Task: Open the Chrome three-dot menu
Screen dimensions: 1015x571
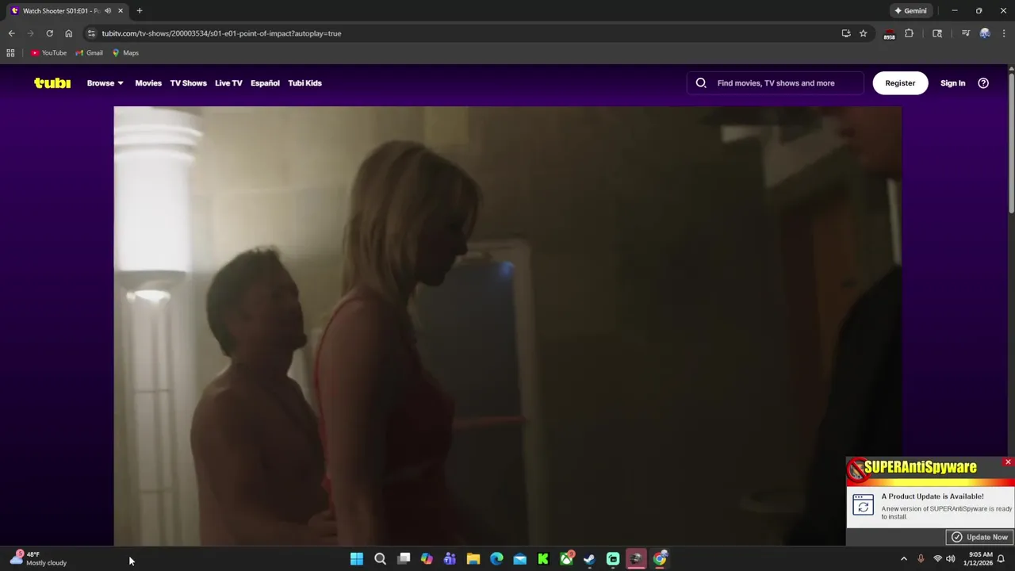Action: tap(1004, 33)
